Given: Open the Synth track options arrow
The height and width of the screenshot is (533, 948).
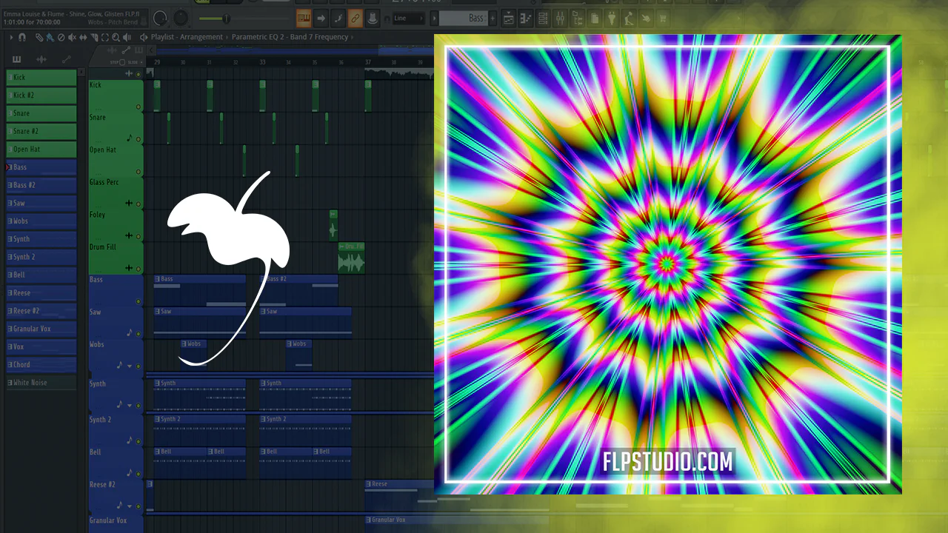Looking at the screenshot, I should tap(130, 406).
